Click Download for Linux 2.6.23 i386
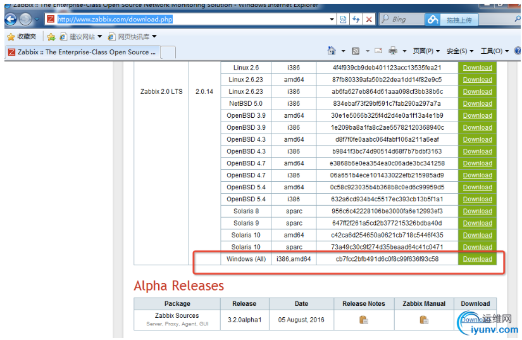Screen dimensions: 522x340 (477, 92)
